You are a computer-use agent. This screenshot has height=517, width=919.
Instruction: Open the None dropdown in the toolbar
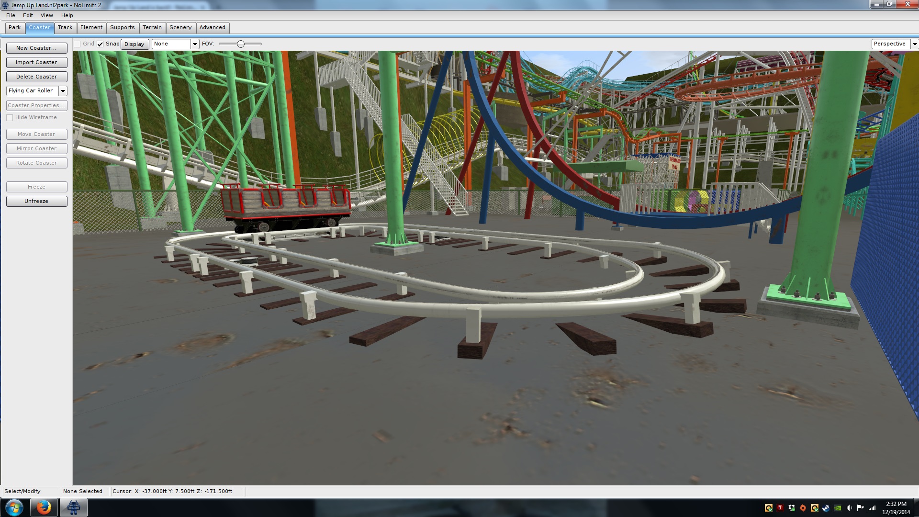(195, 44)
